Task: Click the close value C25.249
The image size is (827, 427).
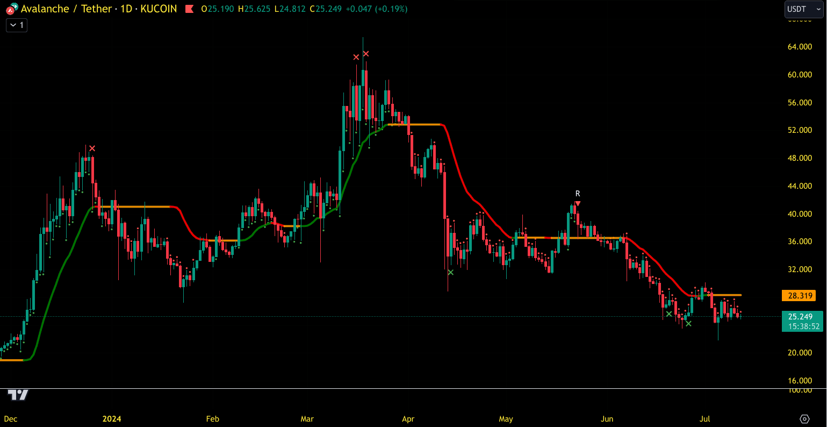Action: [x=326, y=9]
